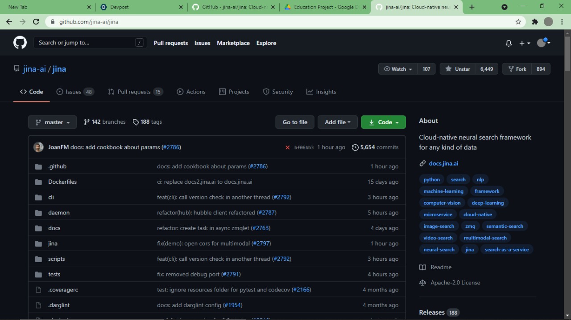Open the Projects tab
571x320 pixels.
[x=234, y=92]
